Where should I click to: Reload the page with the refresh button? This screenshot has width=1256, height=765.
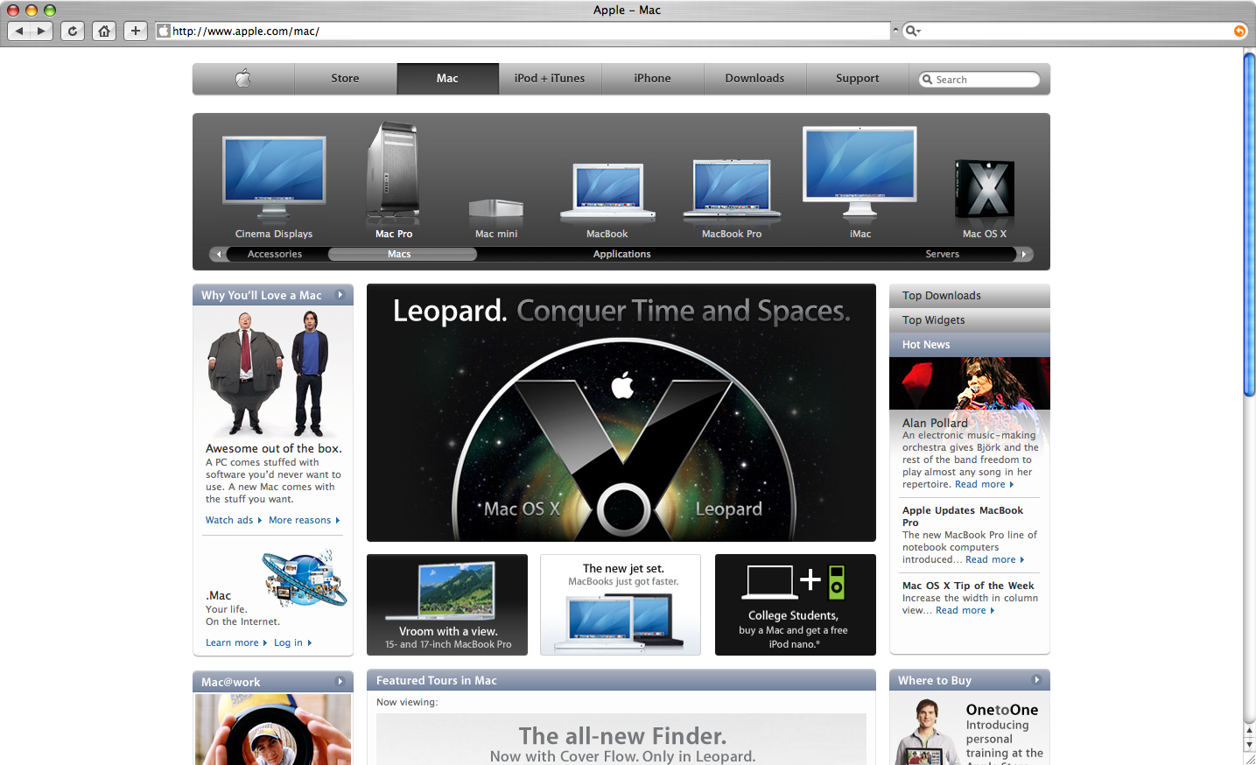(73, 31)
